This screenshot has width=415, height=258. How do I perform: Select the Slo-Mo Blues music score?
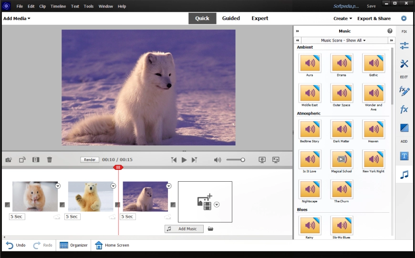tap(342, 225)
